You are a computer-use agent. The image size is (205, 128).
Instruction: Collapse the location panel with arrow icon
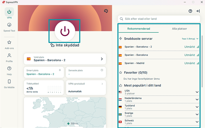pos(198,11)
